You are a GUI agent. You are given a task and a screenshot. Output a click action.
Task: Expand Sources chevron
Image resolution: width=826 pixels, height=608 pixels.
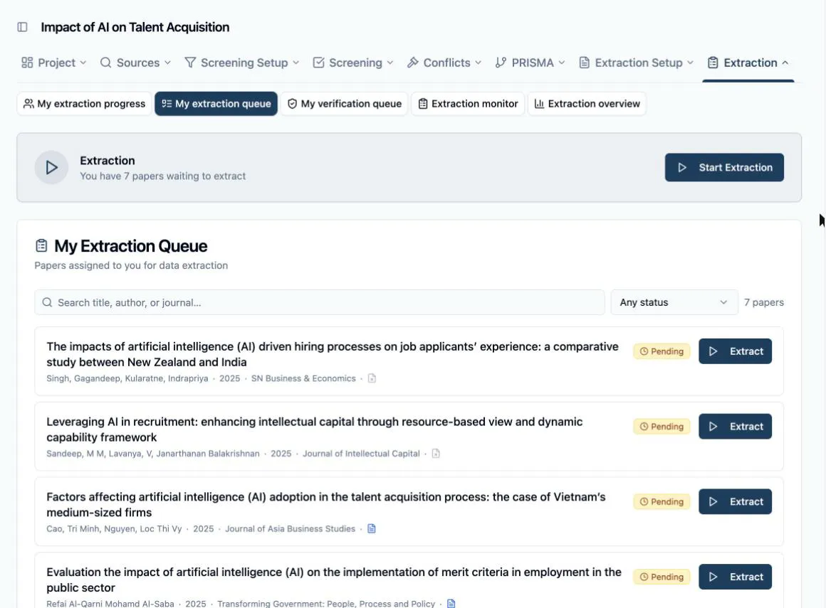tap(167, 63)
